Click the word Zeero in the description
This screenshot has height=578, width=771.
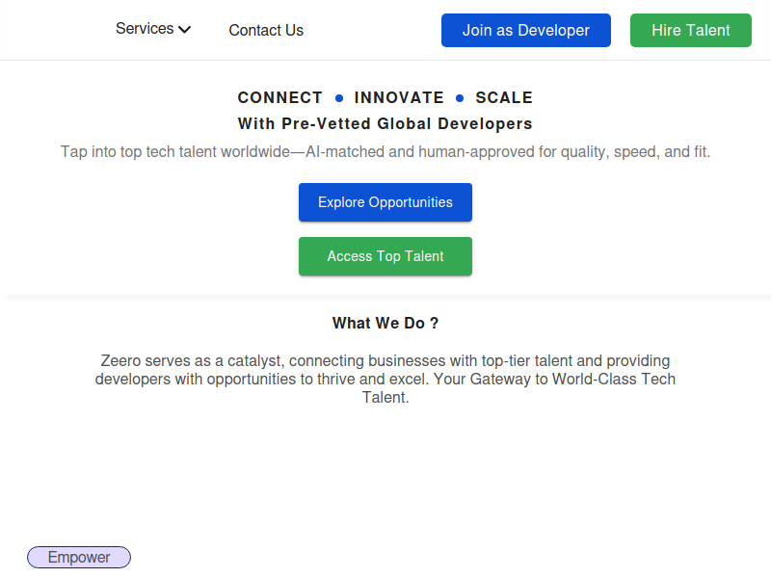pos(120,361)
